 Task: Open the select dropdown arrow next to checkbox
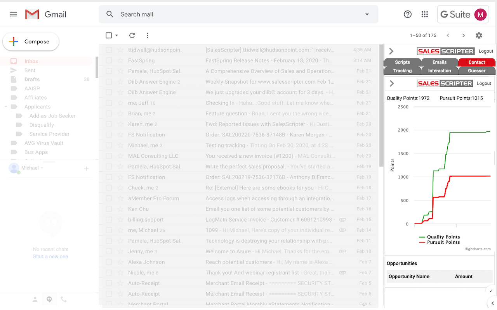coord(116,35)
